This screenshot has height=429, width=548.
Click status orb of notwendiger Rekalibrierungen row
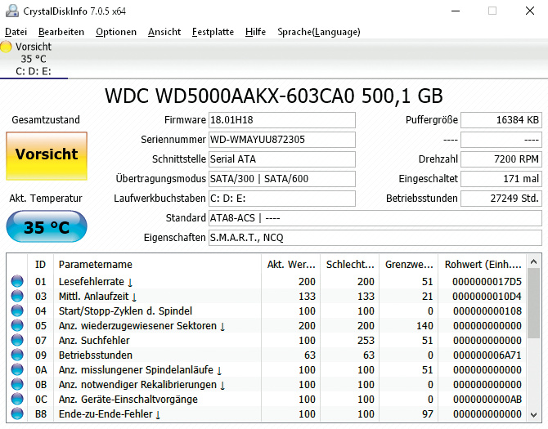(17, 384)
